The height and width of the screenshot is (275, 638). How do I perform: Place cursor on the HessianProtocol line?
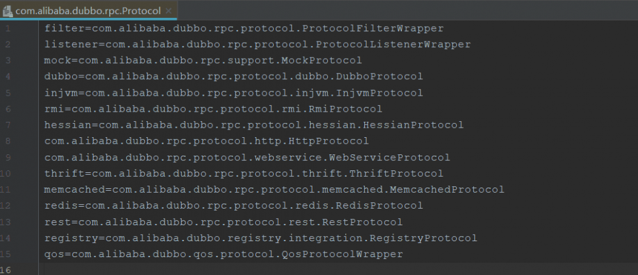pyautogui.click(x=254, y=125)
